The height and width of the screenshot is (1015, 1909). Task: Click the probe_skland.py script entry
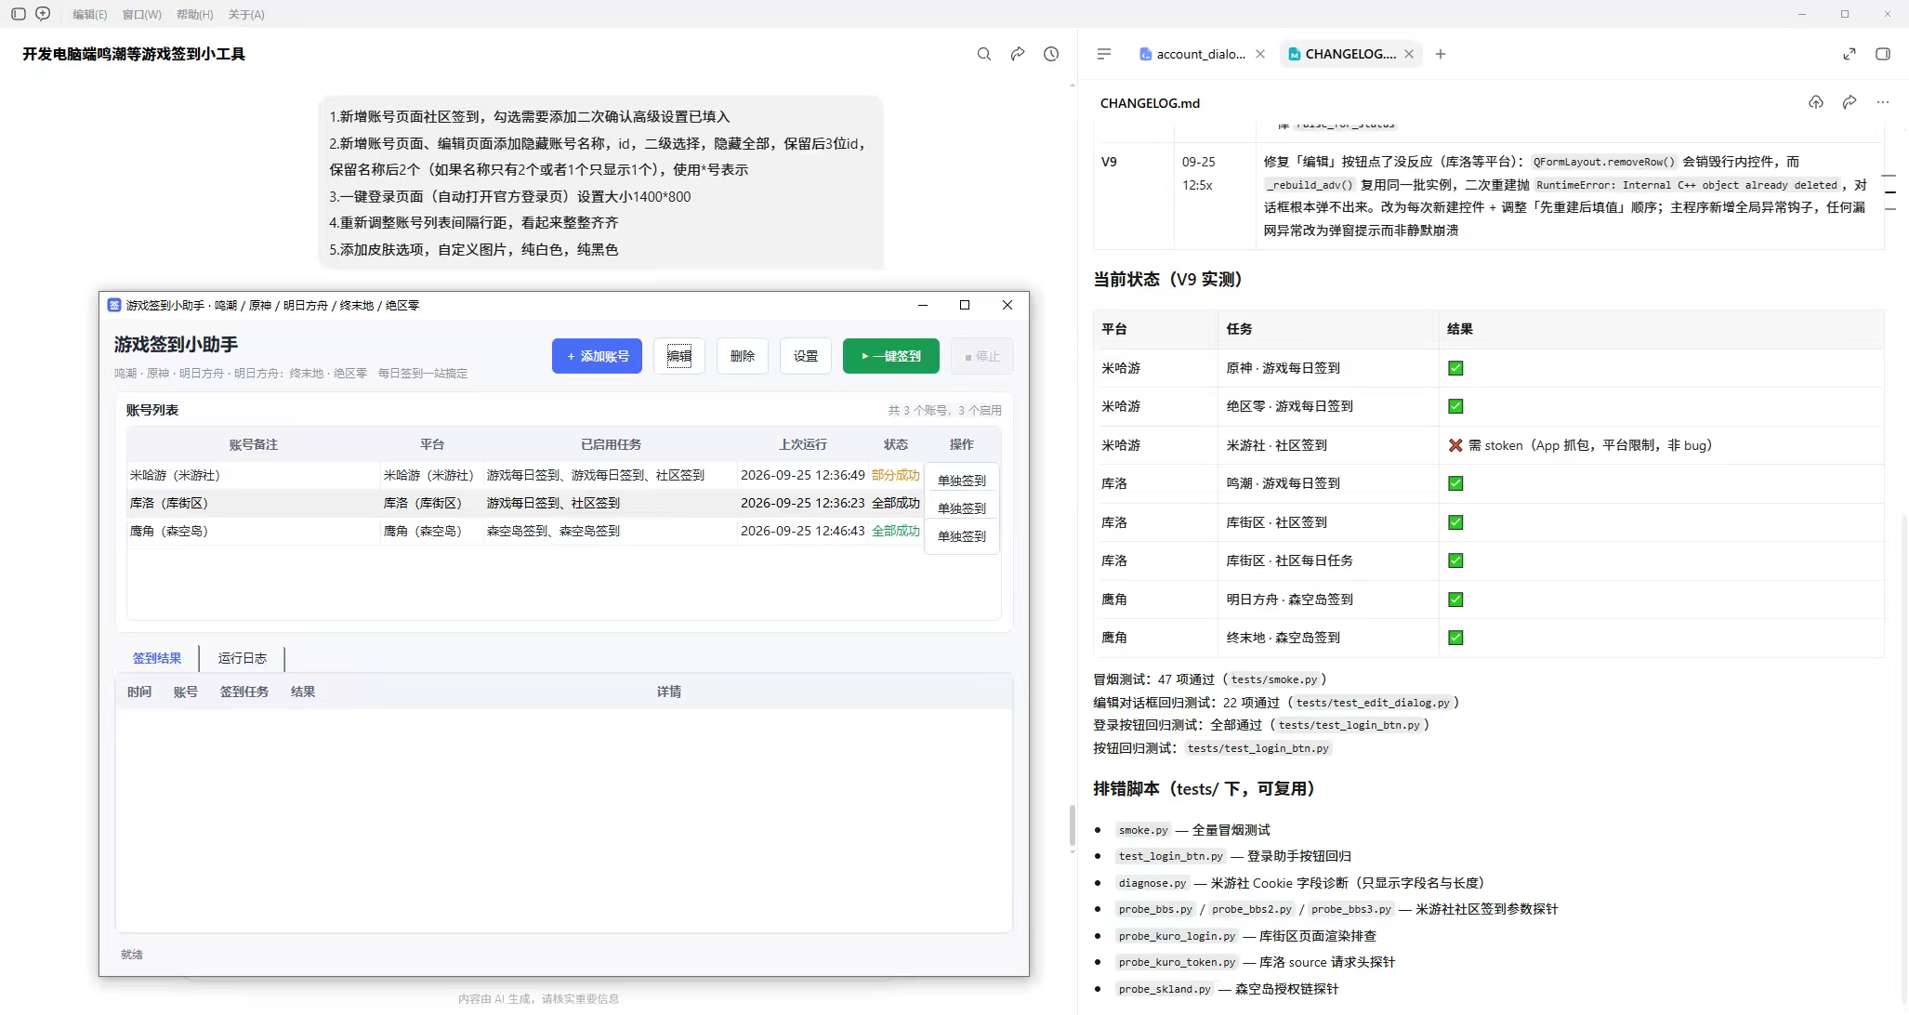[x=1165, y=989]
